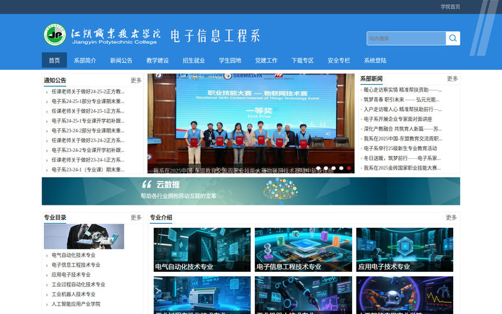Click 更多 next to 通知公告
The image size is (502, 314).
136,80
